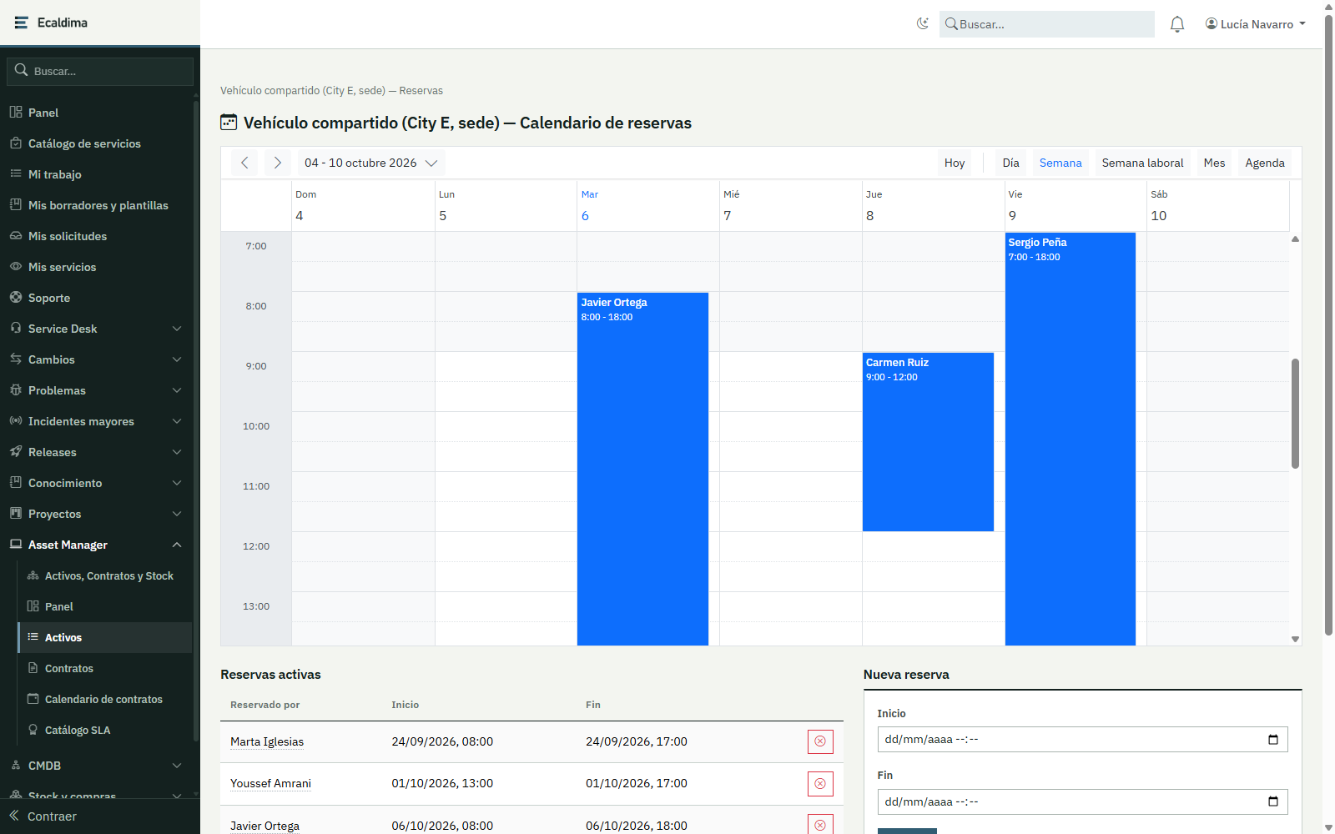Cancel Javier Ortega reservation in table
Viewport: 1335px width, 834px height.
820,824
